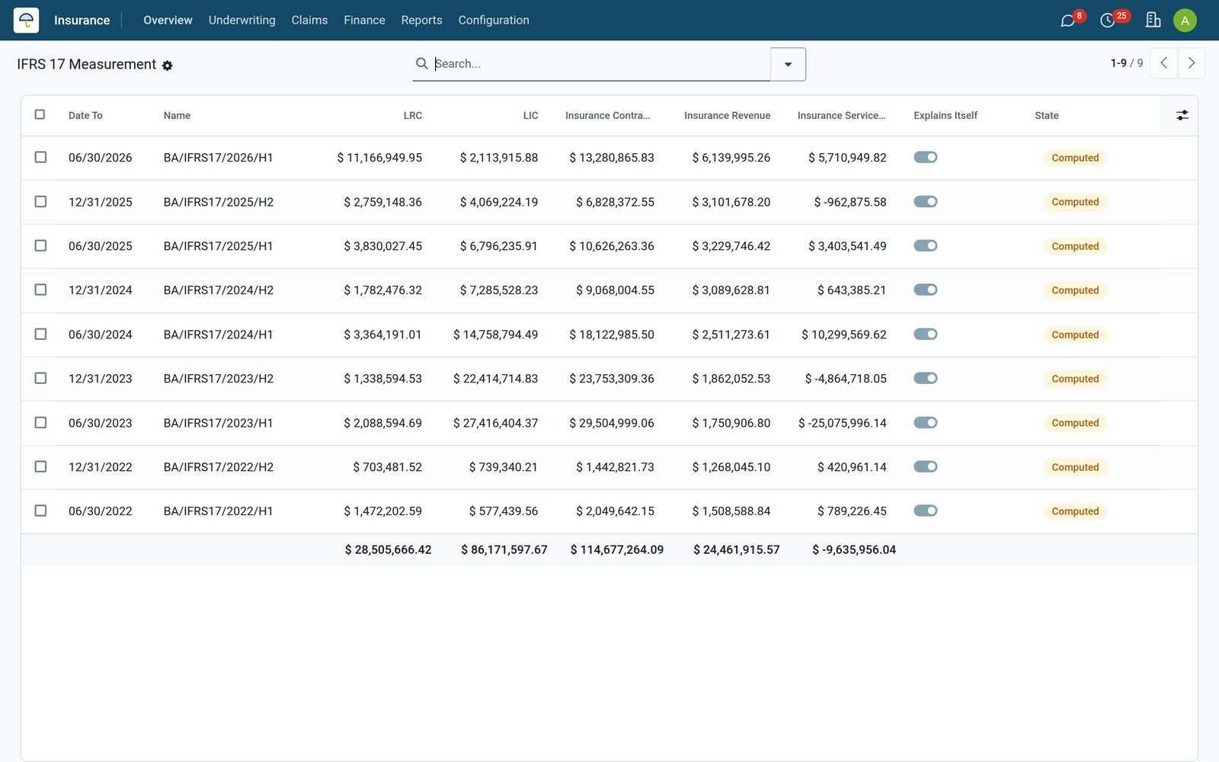
Task: Toggle Explains Itself for BA/IFRS17/2023/H2
Action: click(x=926, y=378)
